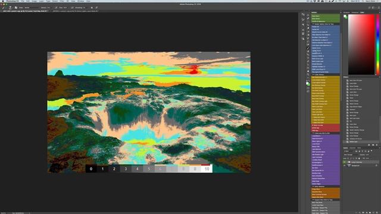
Task: Hide the Background layer
Action: [344, 165]
